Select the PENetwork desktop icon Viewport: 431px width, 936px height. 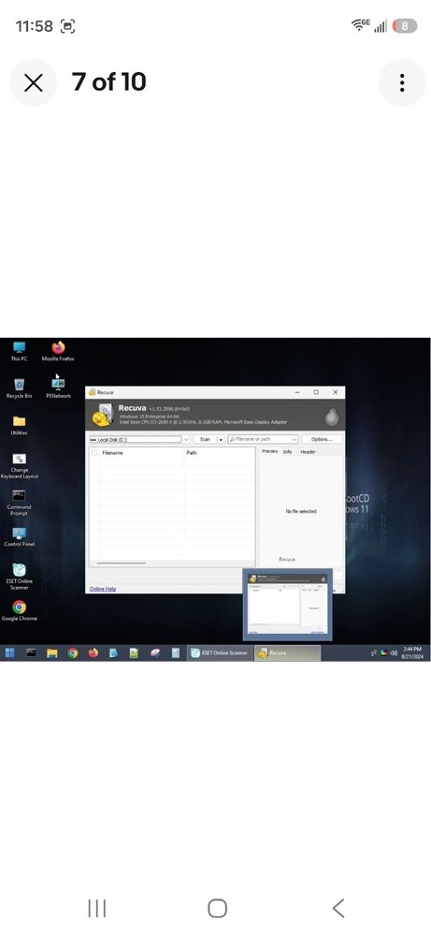pyautogui.click(x=58, y=388)
